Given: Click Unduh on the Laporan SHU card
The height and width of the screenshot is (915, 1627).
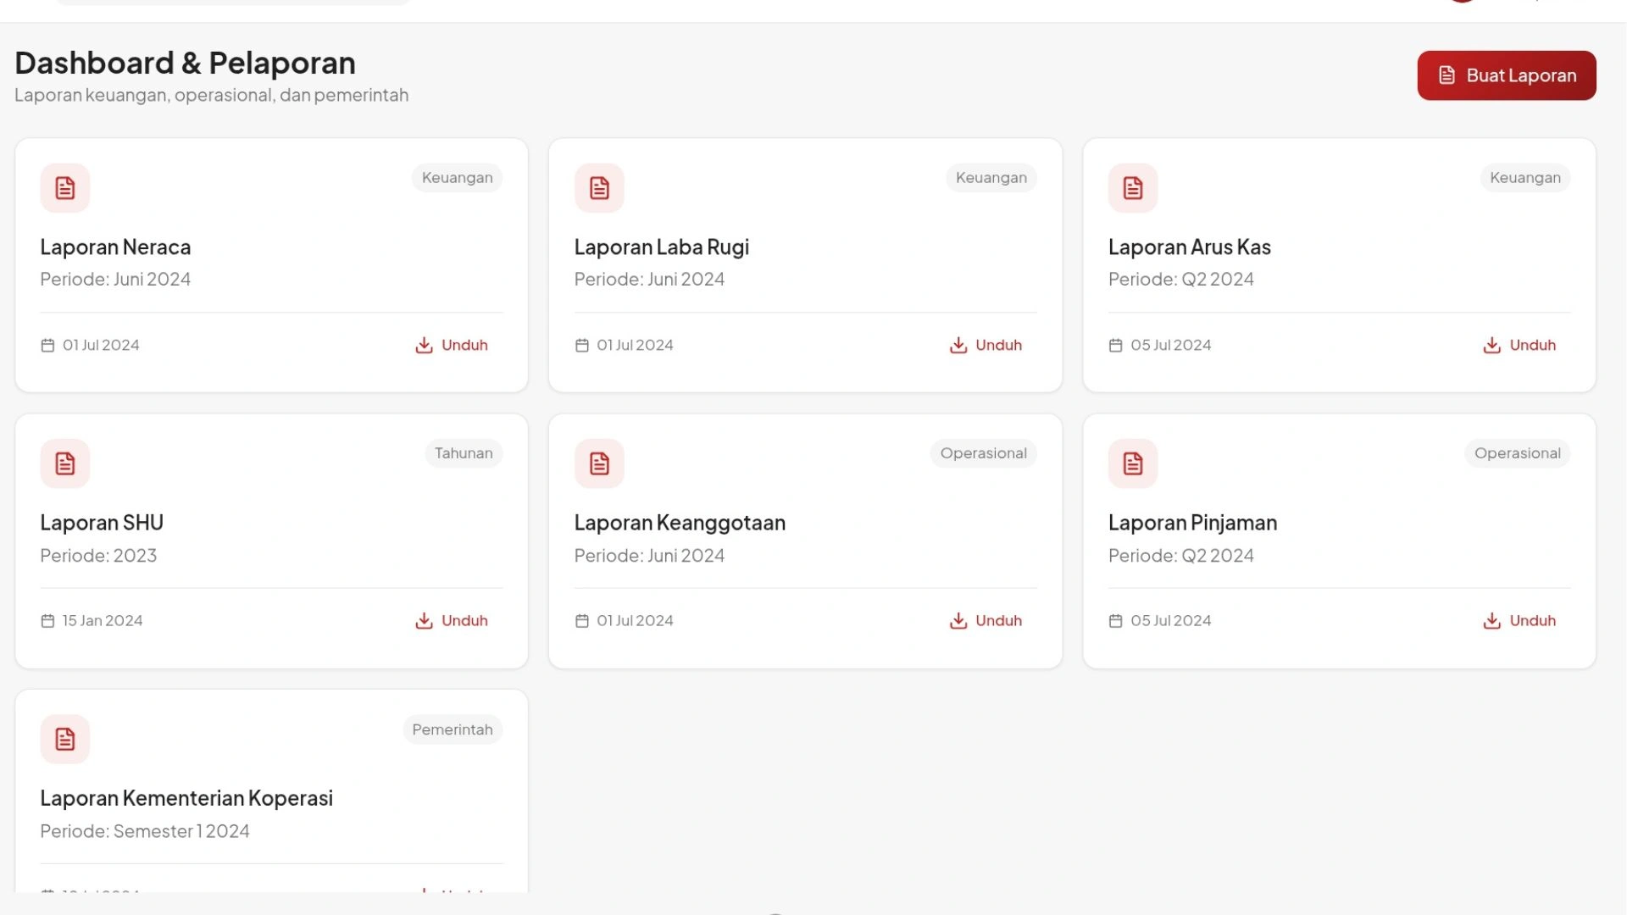Looking at the screenshot, I should coord(452,620).
